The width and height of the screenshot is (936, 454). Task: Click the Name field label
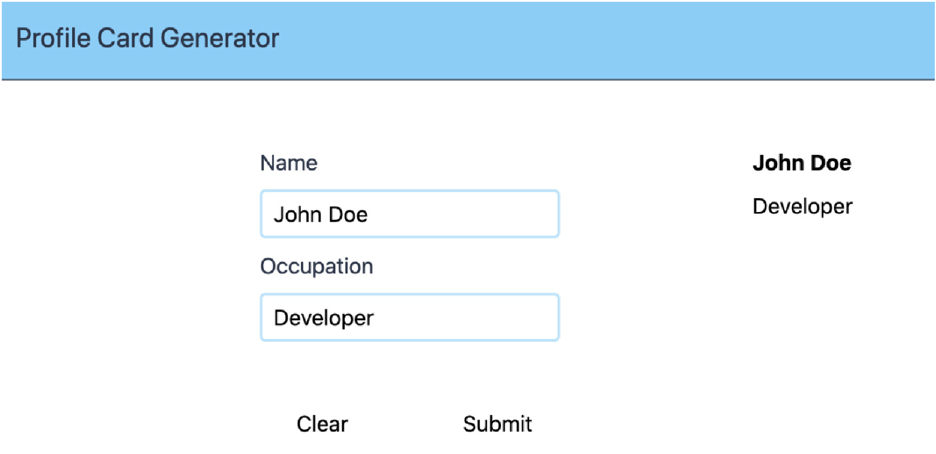[289, 163]
